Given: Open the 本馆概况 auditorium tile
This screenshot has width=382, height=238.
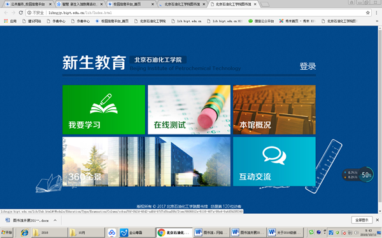Looking at the screenshot, I should click(x=274, y=110).
